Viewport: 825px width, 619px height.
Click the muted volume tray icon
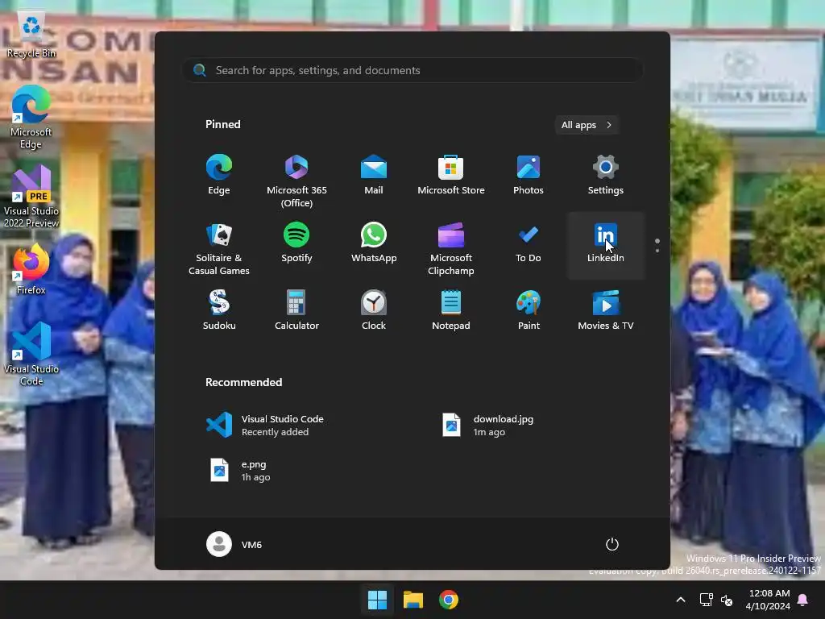coord(727,600)
